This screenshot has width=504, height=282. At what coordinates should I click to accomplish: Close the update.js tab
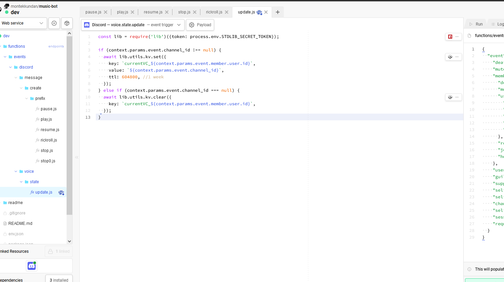[266, 12]
